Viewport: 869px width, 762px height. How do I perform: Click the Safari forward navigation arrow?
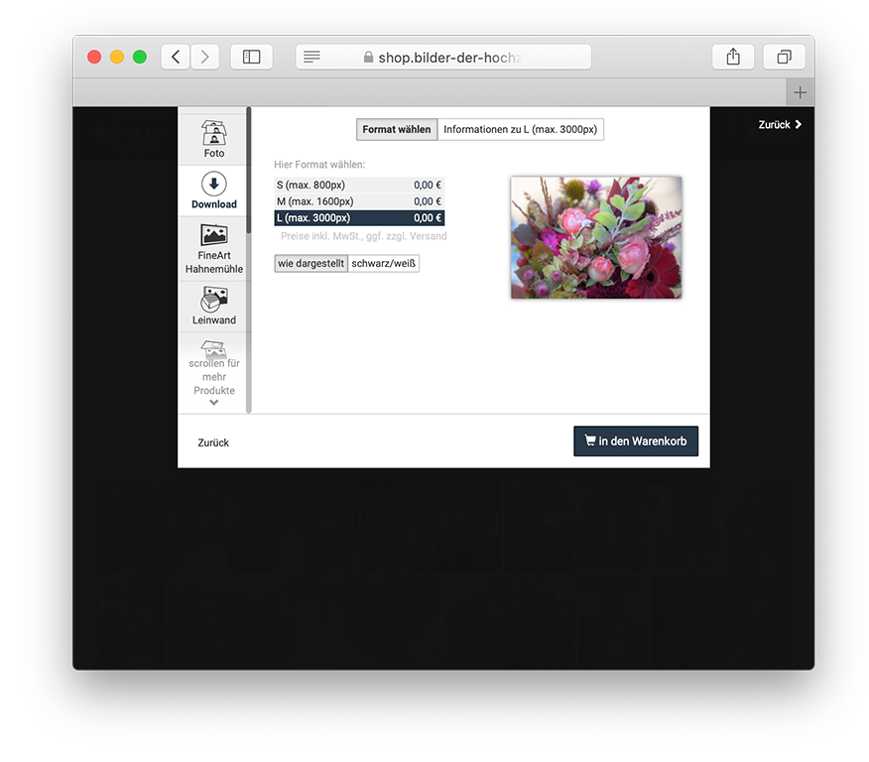tap(205, 57)
